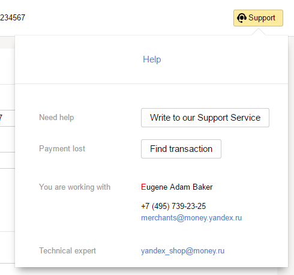Screen dimensions: 294x275
Task: Click the manager name Eugene Adam Baker
Action: pyautogui.click(x=177, y=187)
